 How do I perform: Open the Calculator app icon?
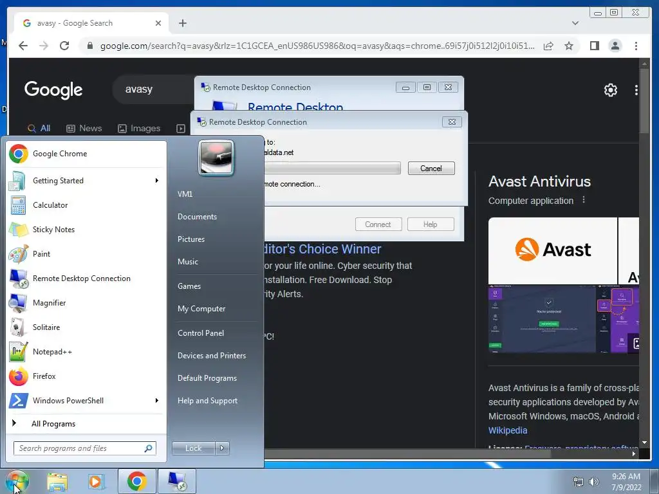(x=18, y=205)
